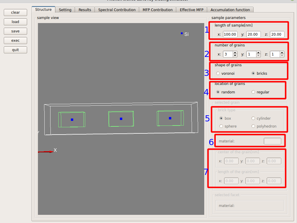The image size is (297, 223).
Task: Open selected grain material dropdown
Action: click(272, 141)
